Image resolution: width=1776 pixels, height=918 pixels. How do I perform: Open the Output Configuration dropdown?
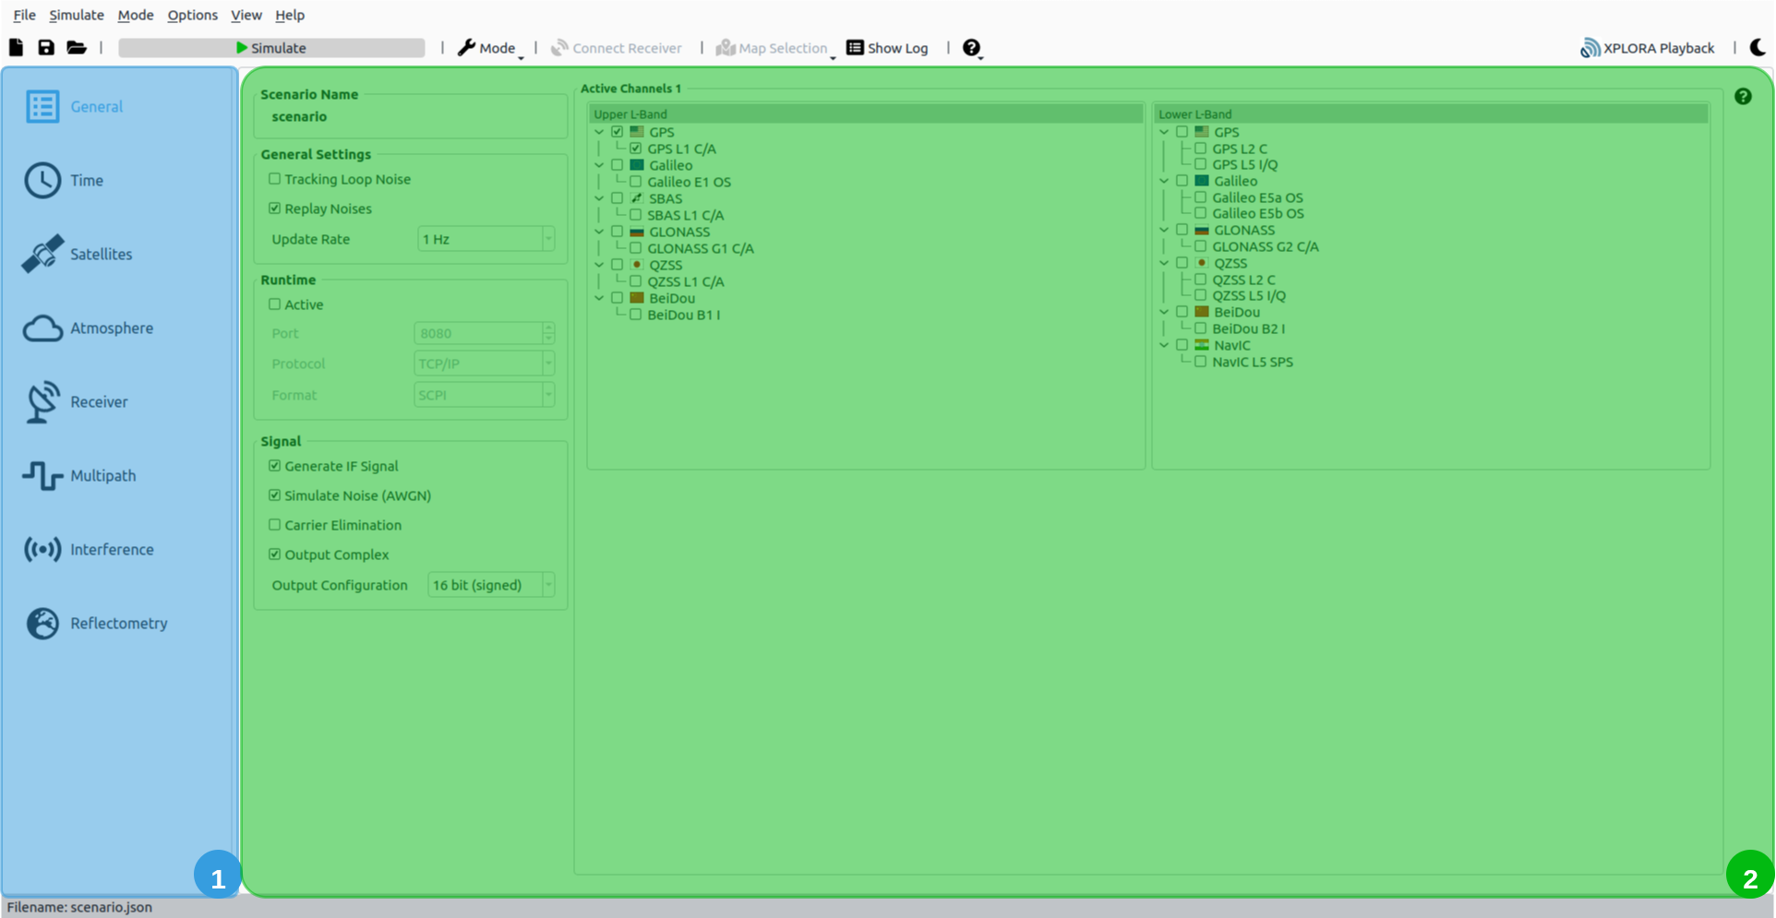(x=490, y=585)
